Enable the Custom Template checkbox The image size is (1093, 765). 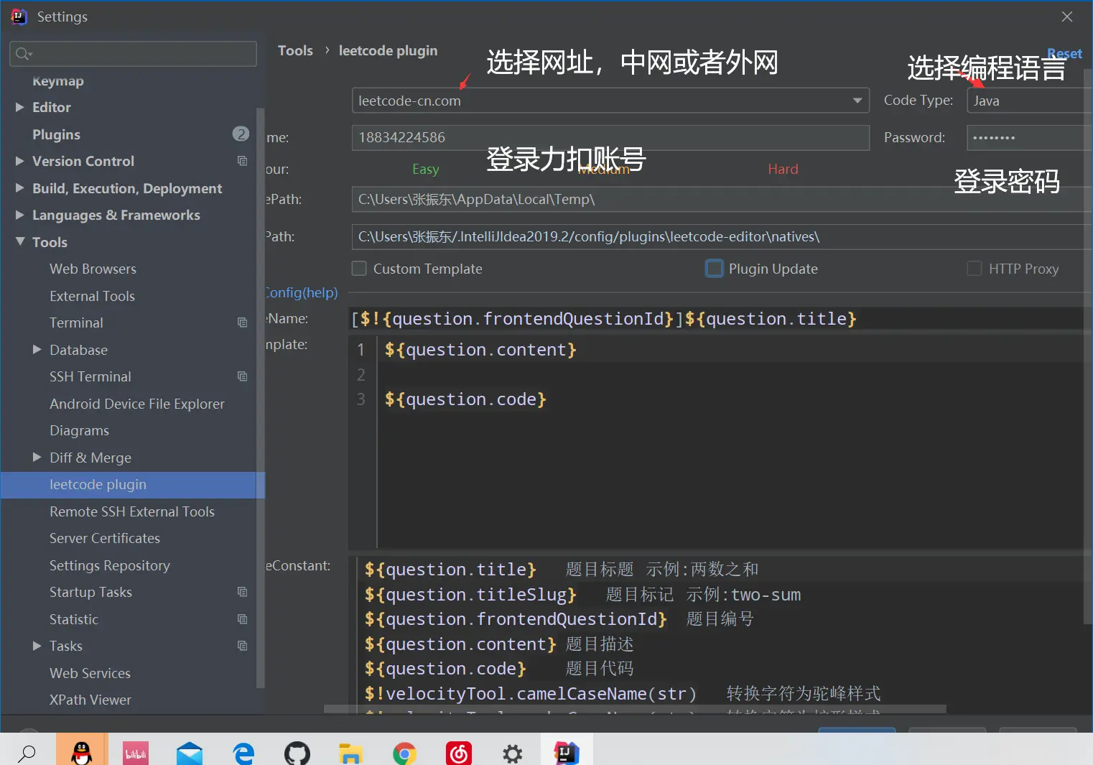point(359,269)
